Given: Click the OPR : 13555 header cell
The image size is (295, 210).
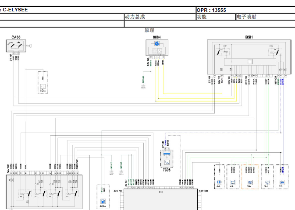Looking at the screenshot, I should click(245, 10).
